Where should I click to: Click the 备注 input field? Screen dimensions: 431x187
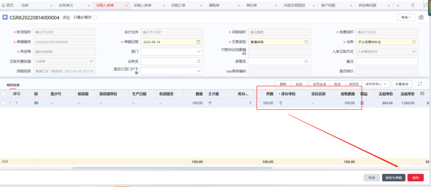(x=387, y=61)
